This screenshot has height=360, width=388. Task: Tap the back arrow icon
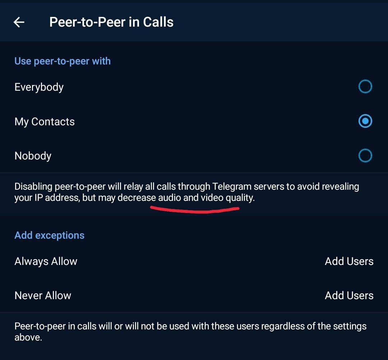(x=19, y=22)
